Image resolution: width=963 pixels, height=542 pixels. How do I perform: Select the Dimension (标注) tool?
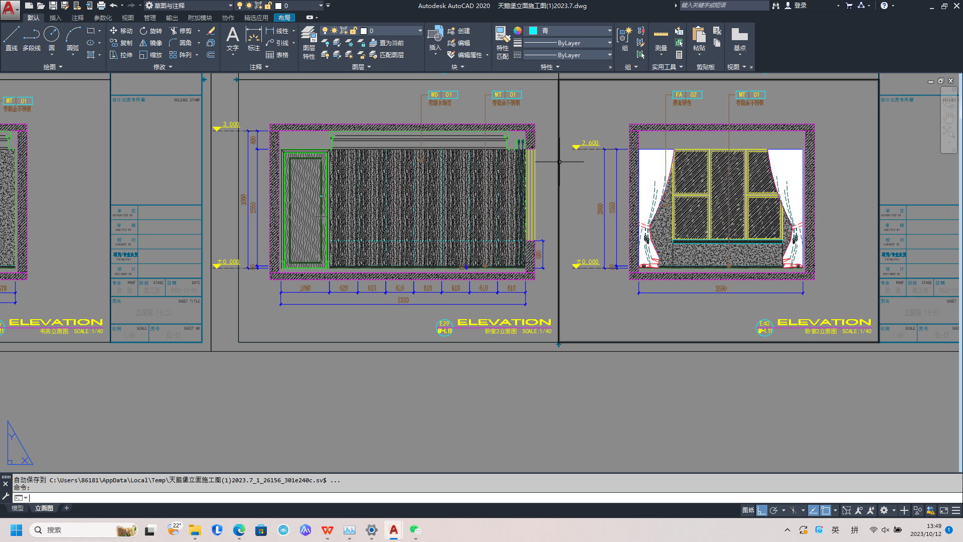tap(253, 39)
